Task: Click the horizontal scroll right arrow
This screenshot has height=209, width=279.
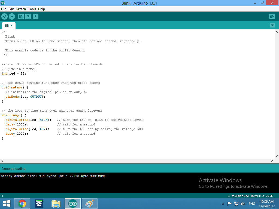Action: [x=272, y=161]
